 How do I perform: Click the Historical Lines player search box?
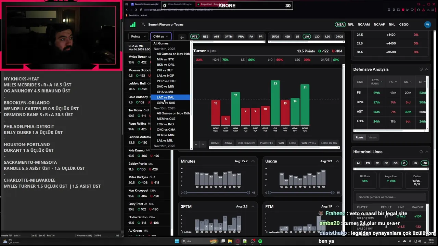coord(391,197)
